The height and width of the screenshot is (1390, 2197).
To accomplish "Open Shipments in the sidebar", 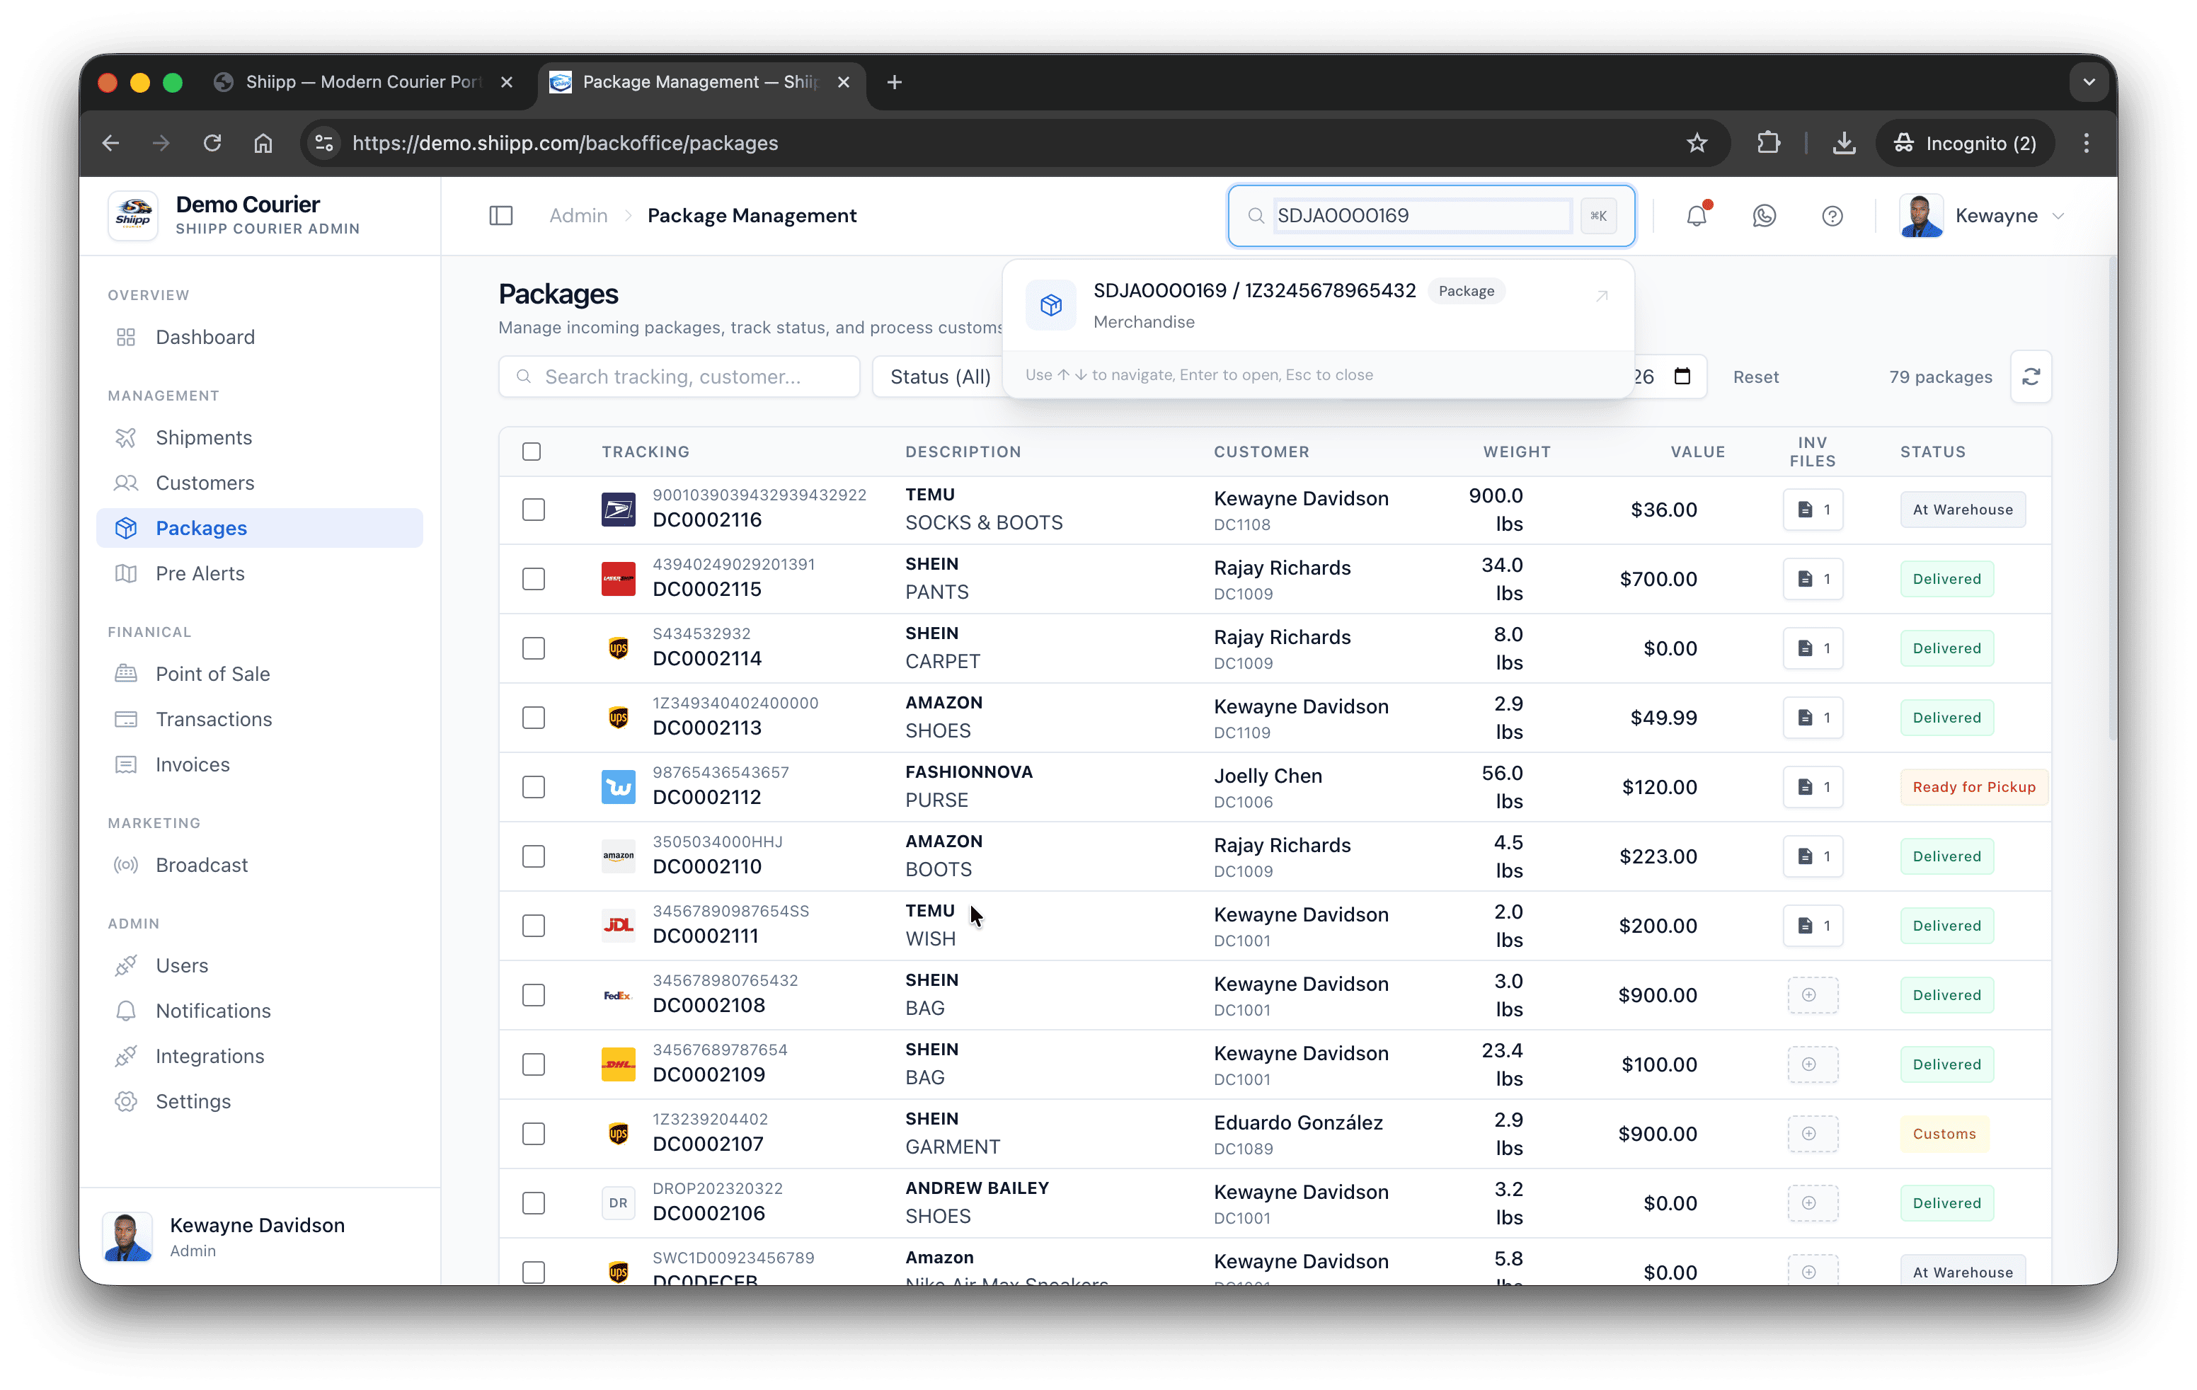I will [202, 437].
